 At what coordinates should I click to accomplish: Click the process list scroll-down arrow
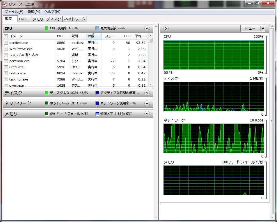tap(150, 84)
